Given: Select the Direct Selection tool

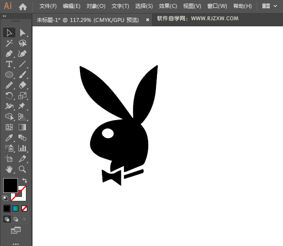Looking at the screenshot, I should tap(22, 32).
